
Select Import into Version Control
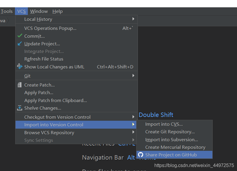click(76, 125)
